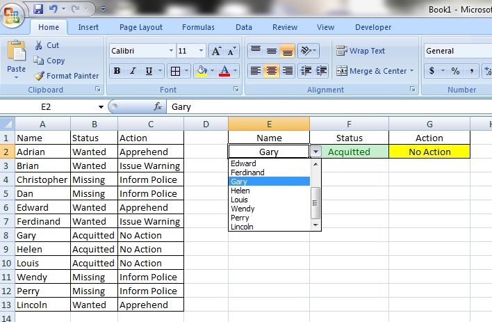This screenshot has width=492, height=322.
Task: Click the Cut scissors icon
Action: point(38,45)
